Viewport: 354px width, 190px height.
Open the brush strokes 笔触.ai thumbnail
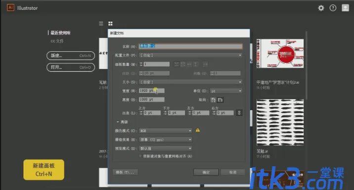click(280, 122)
